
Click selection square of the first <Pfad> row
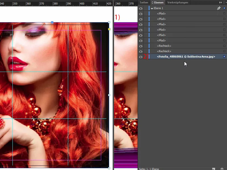[224, 13]
